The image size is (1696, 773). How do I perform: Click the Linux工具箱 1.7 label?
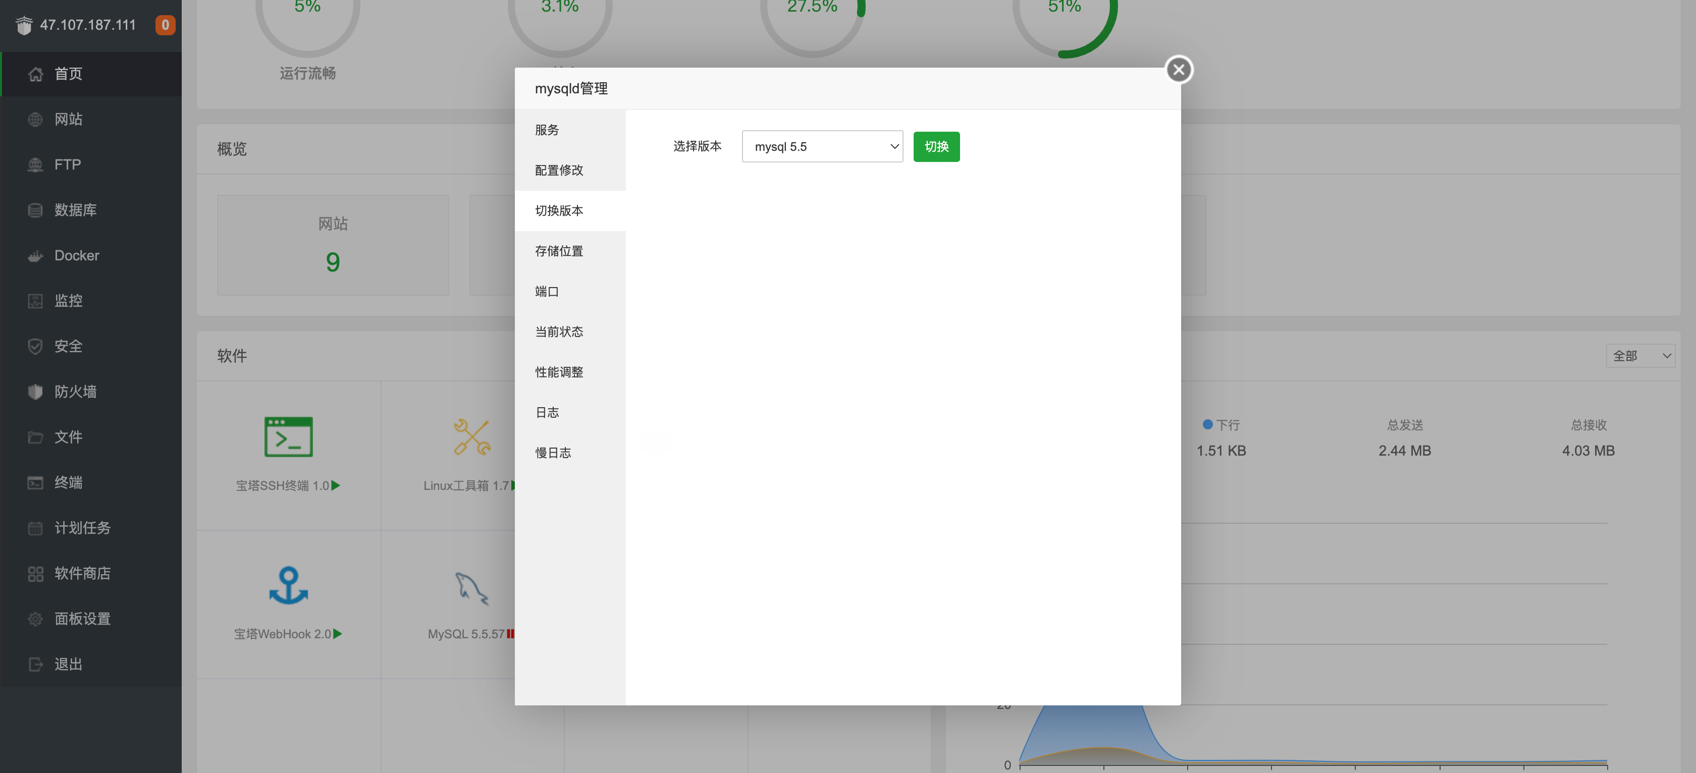[466, 485]
